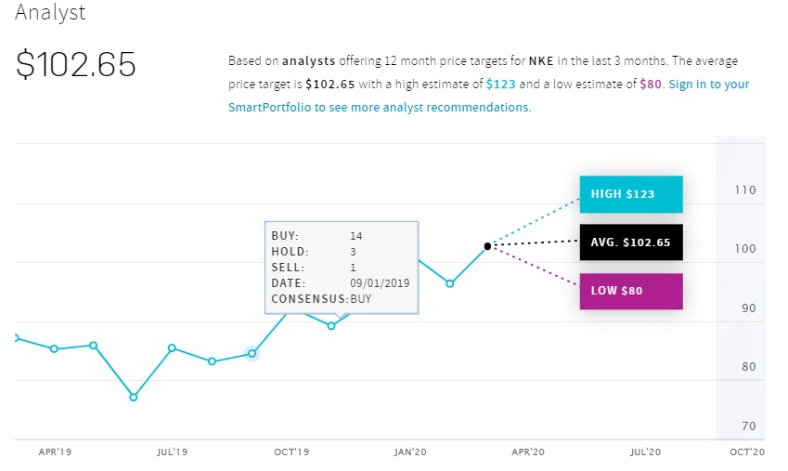
Task: Click the leftmost data point on the line
Action: pos(16,337)
